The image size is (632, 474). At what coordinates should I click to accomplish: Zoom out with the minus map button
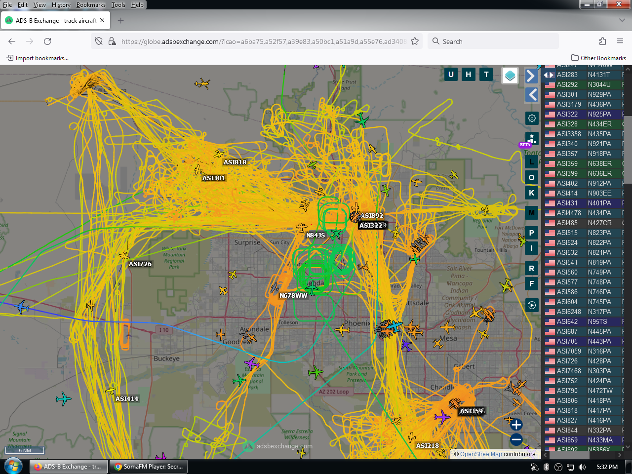pyautogui.click(x=516, y=439)
